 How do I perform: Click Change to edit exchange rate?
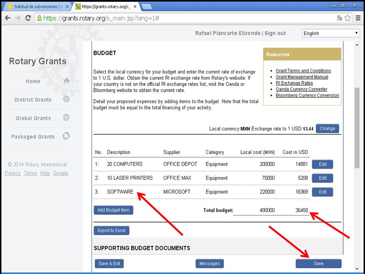click(x=327, y=129)
